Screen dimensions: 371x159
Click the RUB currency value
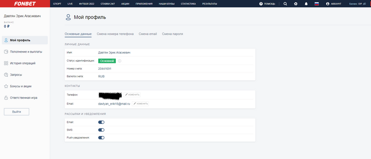(101, 76)
